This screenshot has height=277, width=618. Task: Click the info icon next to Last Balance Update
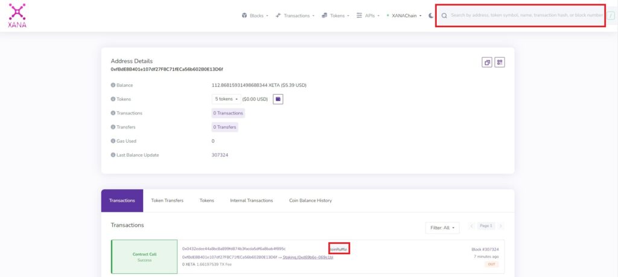pos(113,155)
